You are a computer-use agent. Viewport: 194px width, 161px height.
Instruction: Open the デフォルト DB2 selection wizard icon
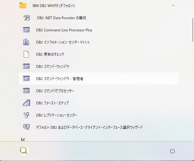26,127
